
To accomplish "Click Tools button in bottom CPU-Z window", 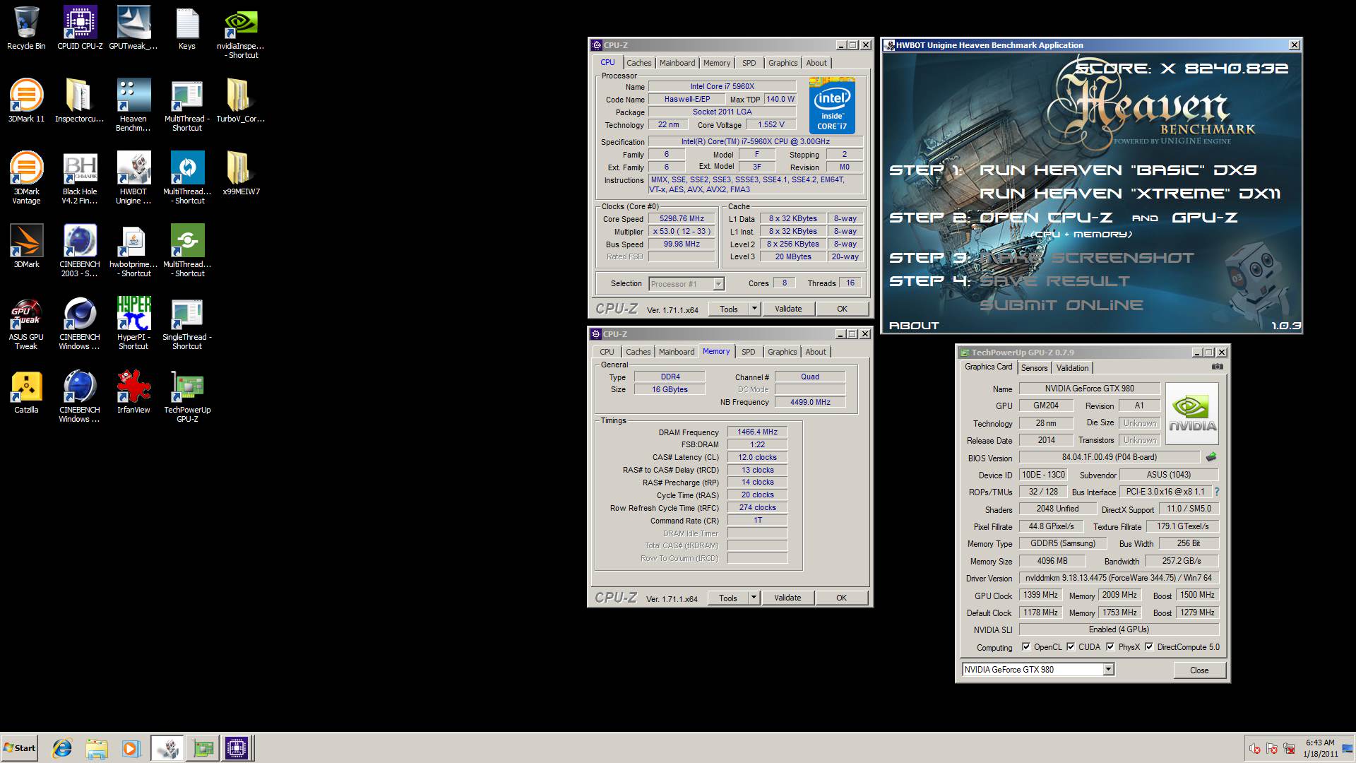I will point(728,598).
